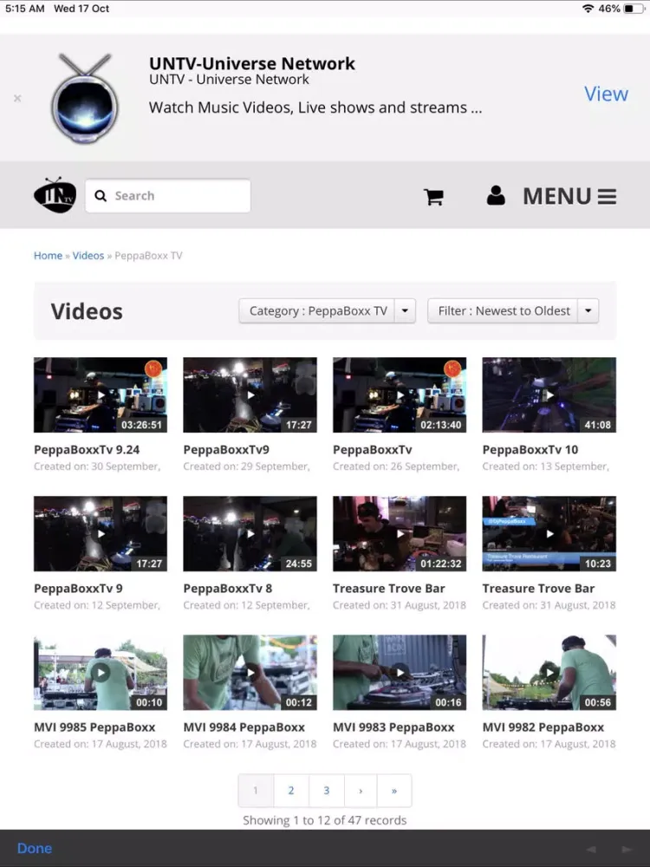Play the PeppaBoxxTv 10 thumbnail
650x867 pixels.
tap(549, 394)
